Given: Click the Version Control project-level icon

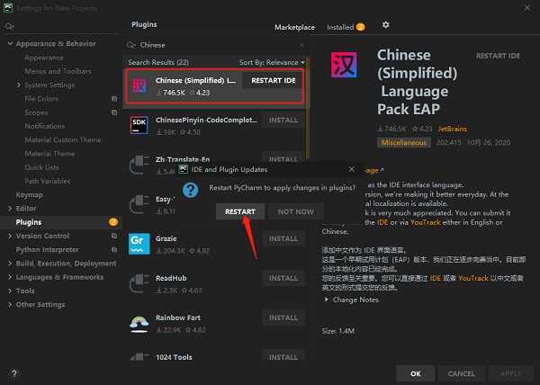Looking at the screenshot, I should point(114,236).
